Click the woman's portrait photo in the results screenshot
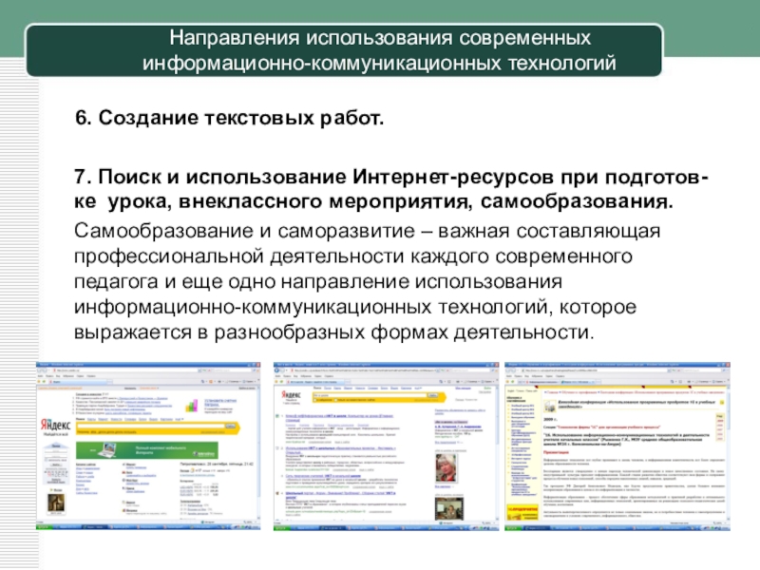The height and width of the screenshot is (570, 760). coord(446,466)
